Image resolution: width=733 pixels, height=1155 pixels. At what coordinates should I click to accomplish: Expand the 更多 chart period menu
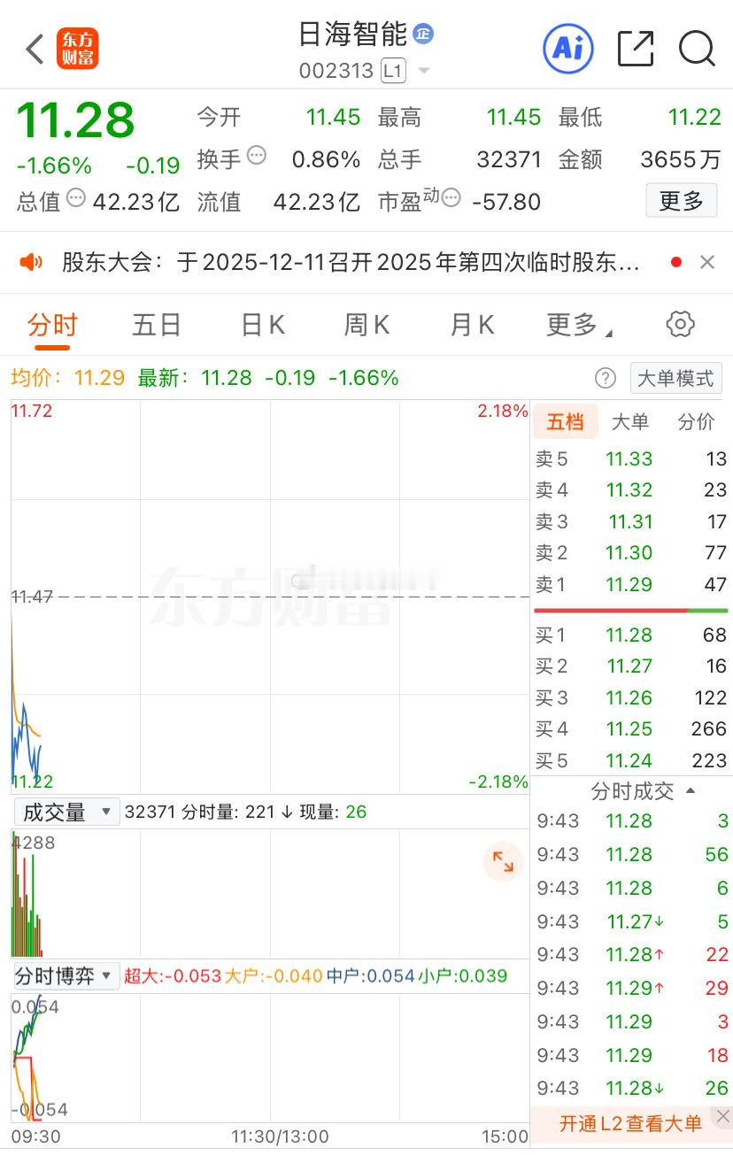coord(576,324)
